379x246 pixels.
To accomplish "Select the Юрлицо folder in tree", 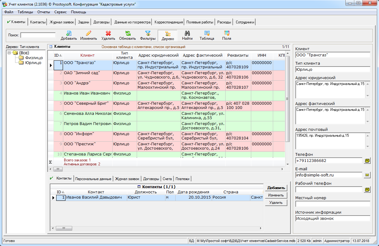I will [33, 63].
